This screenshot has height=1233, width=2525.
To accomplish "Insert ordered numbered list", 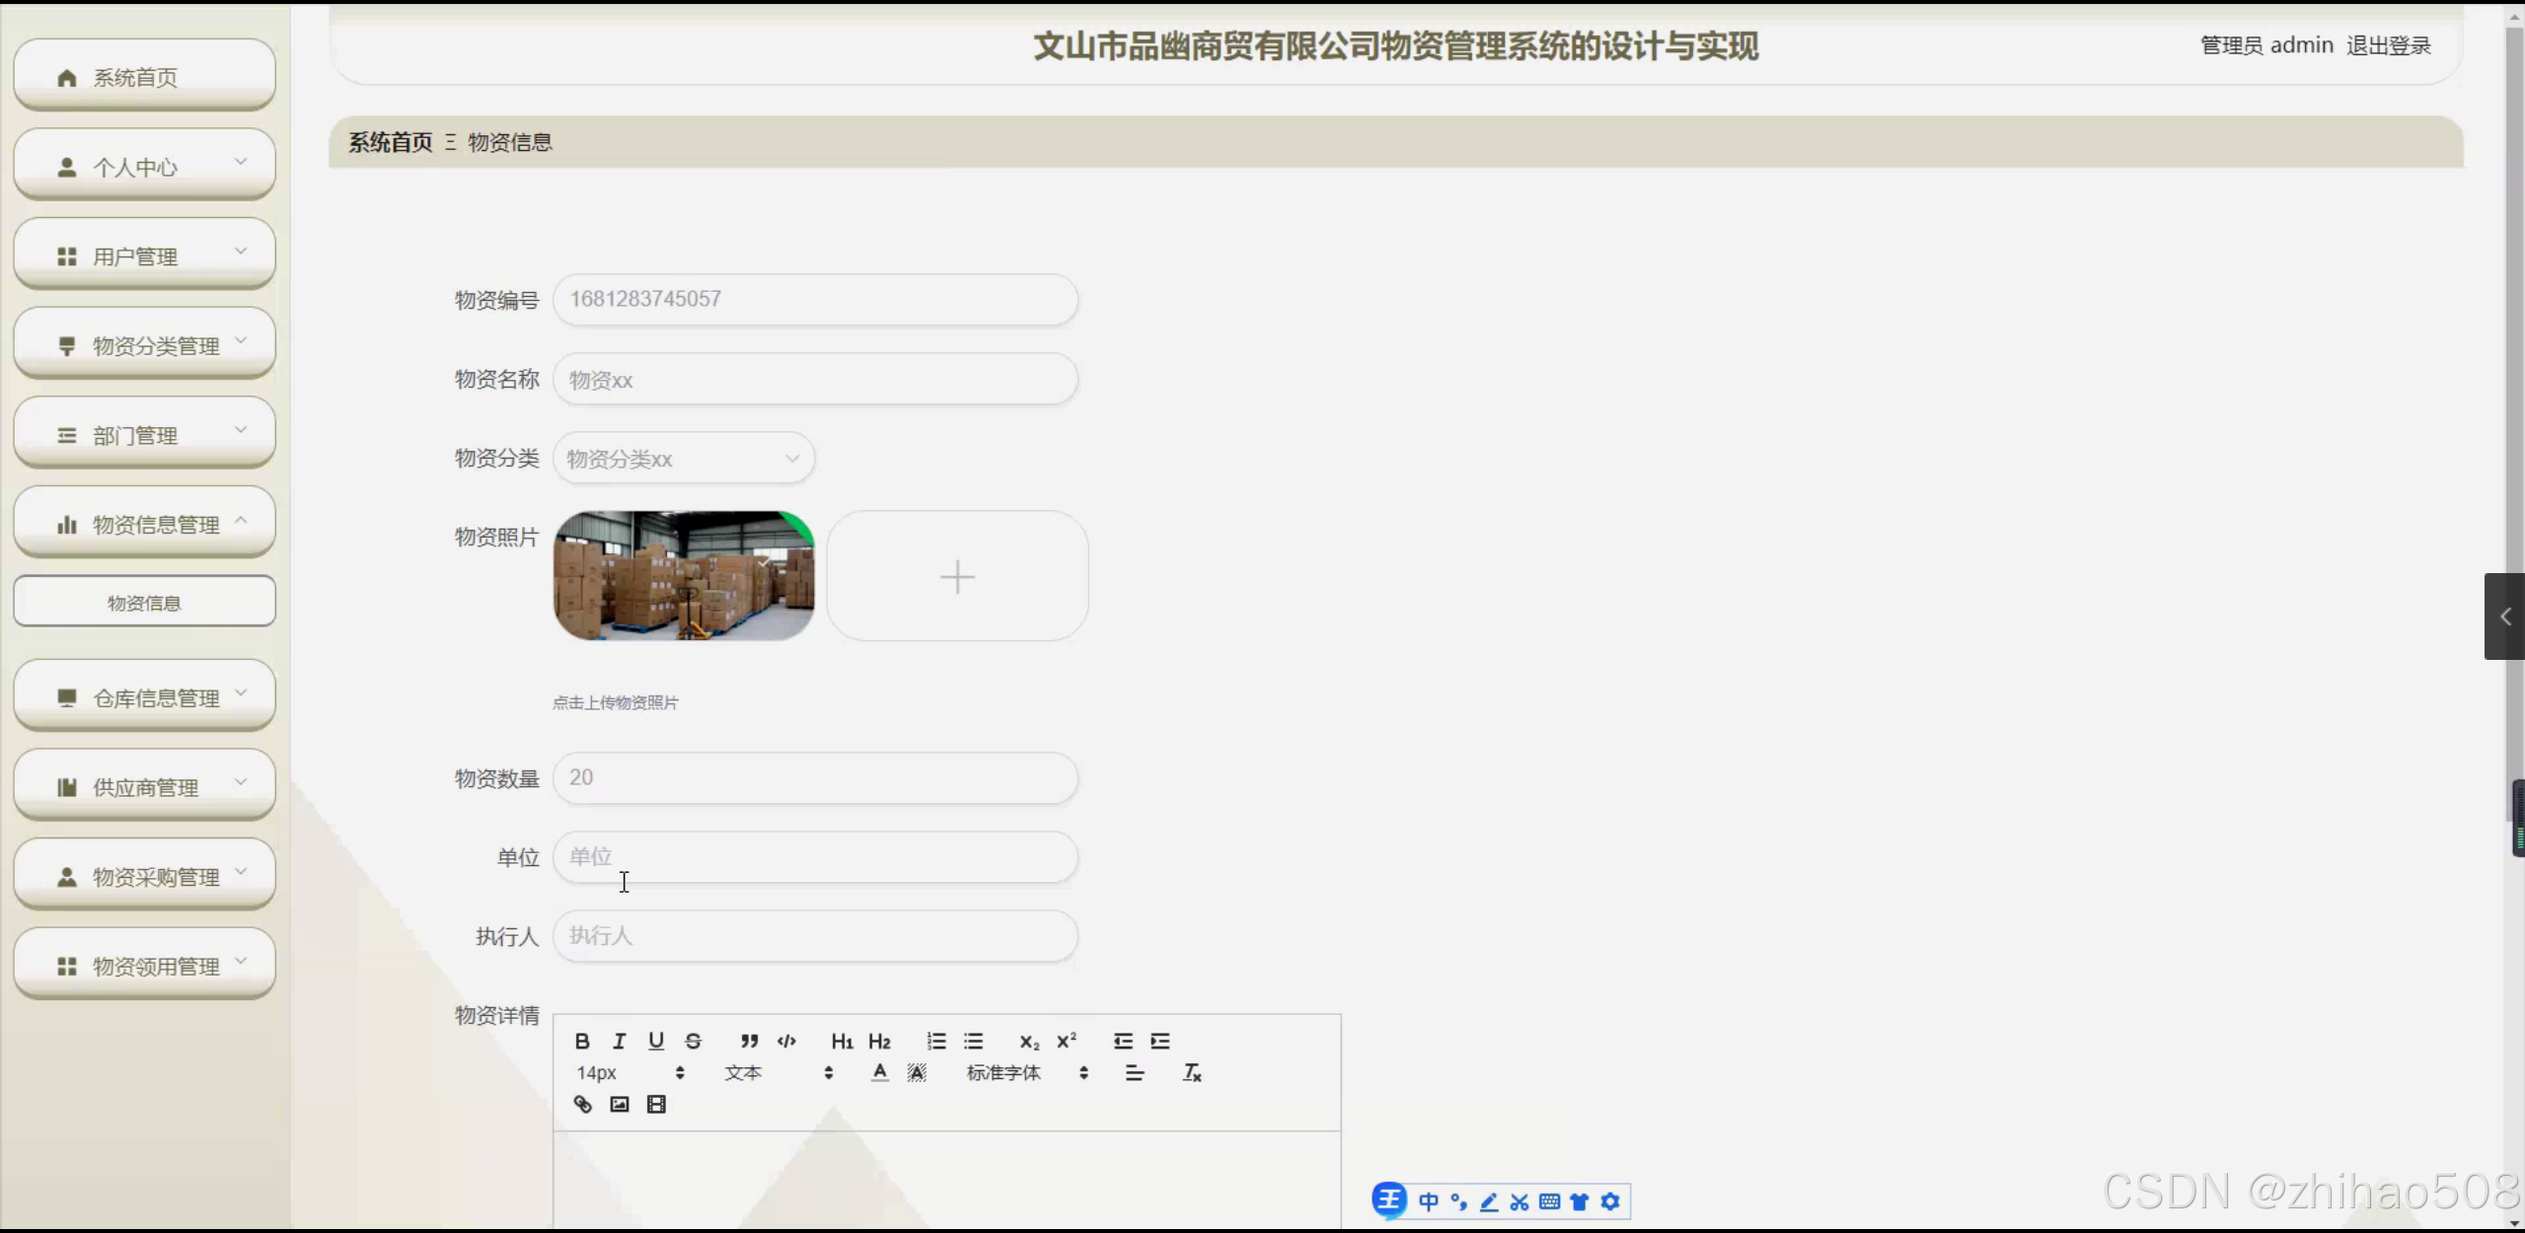I will tap(936, 1041).
